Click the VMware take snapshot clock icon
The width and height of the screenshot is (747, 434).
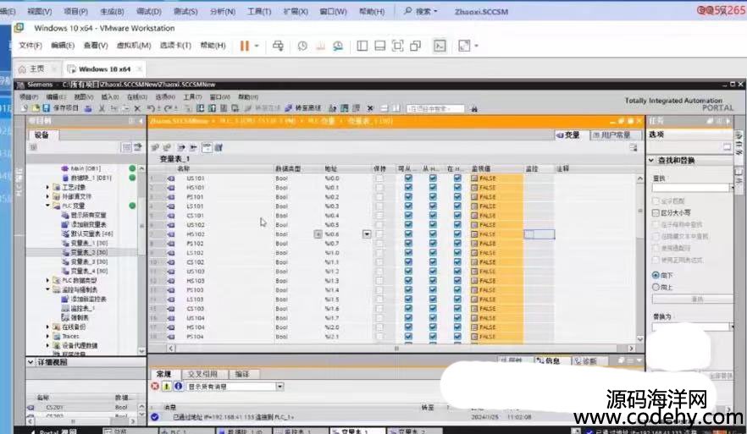click(302, 46)
